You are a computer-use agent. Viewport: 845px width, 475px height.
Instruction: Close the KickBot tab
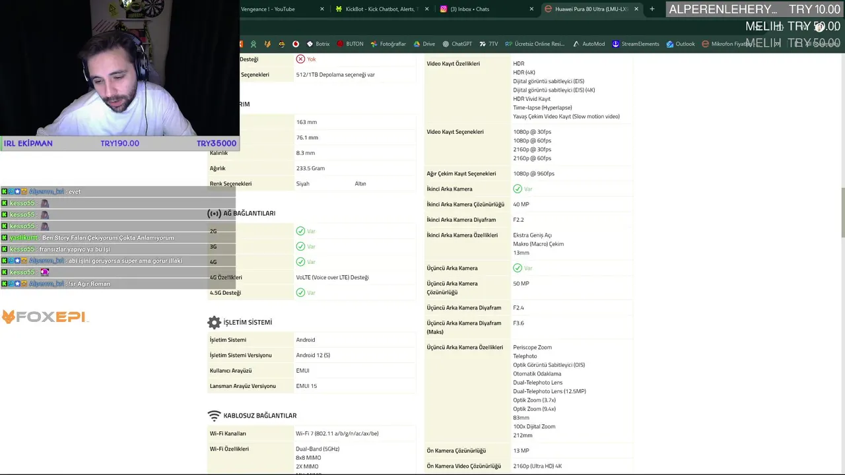(x=426, y=9)
